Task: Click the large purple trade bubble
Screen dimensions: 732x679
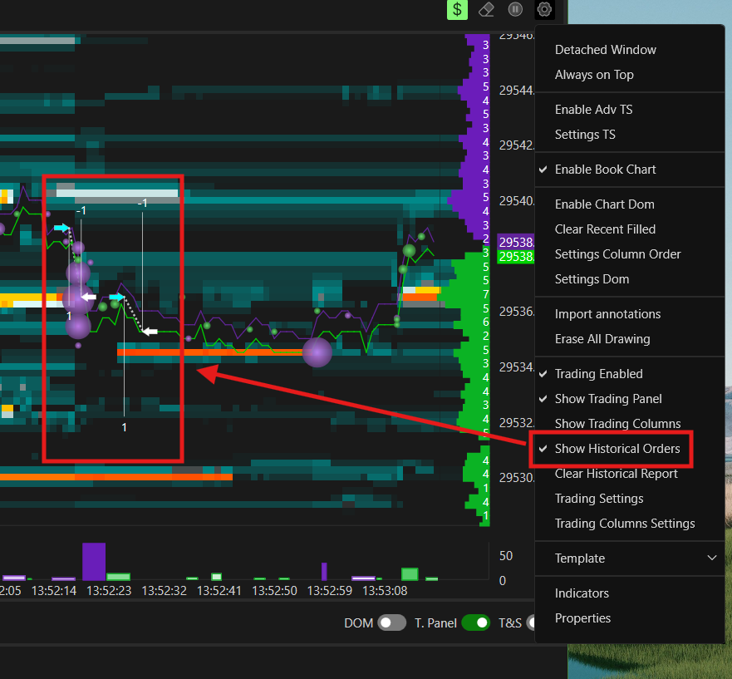Action: click(x=317, y=352)
